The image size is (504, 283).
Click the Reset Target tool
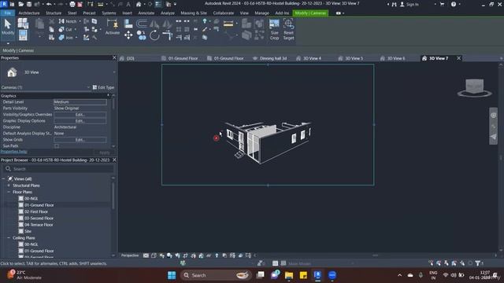coord(288,30)
